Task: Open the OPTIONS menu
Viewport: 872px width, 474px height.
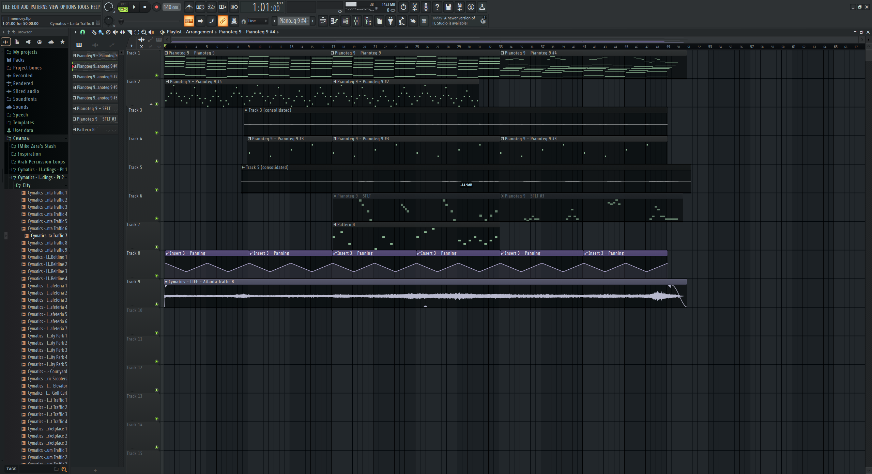Action: (68, 7)
